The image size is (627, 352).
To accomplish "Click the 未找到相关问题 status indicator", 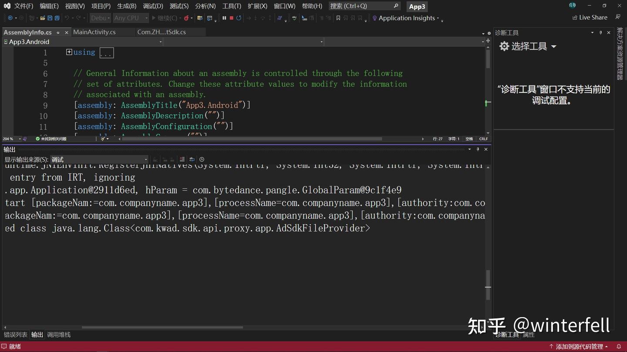I will pyautogui.click(x=51, y=139).
